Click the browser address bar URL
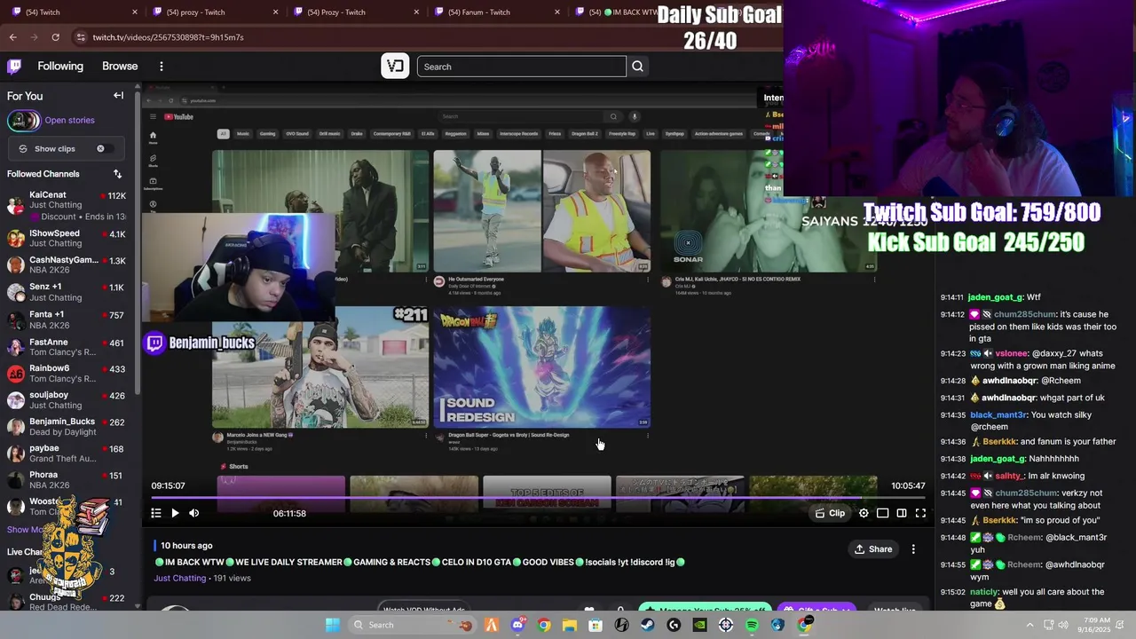This screenshot has width=1136, height=639. pyautogui.click(x=168, y=37)
